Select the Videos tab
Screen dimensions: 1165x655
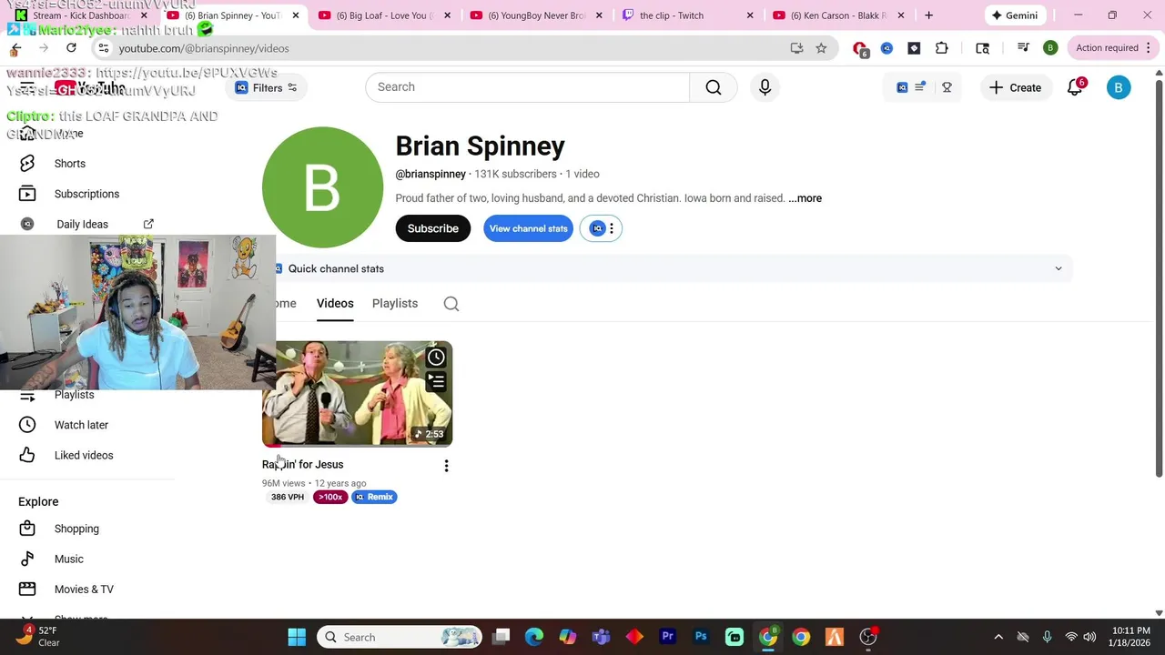pos(335,304)
